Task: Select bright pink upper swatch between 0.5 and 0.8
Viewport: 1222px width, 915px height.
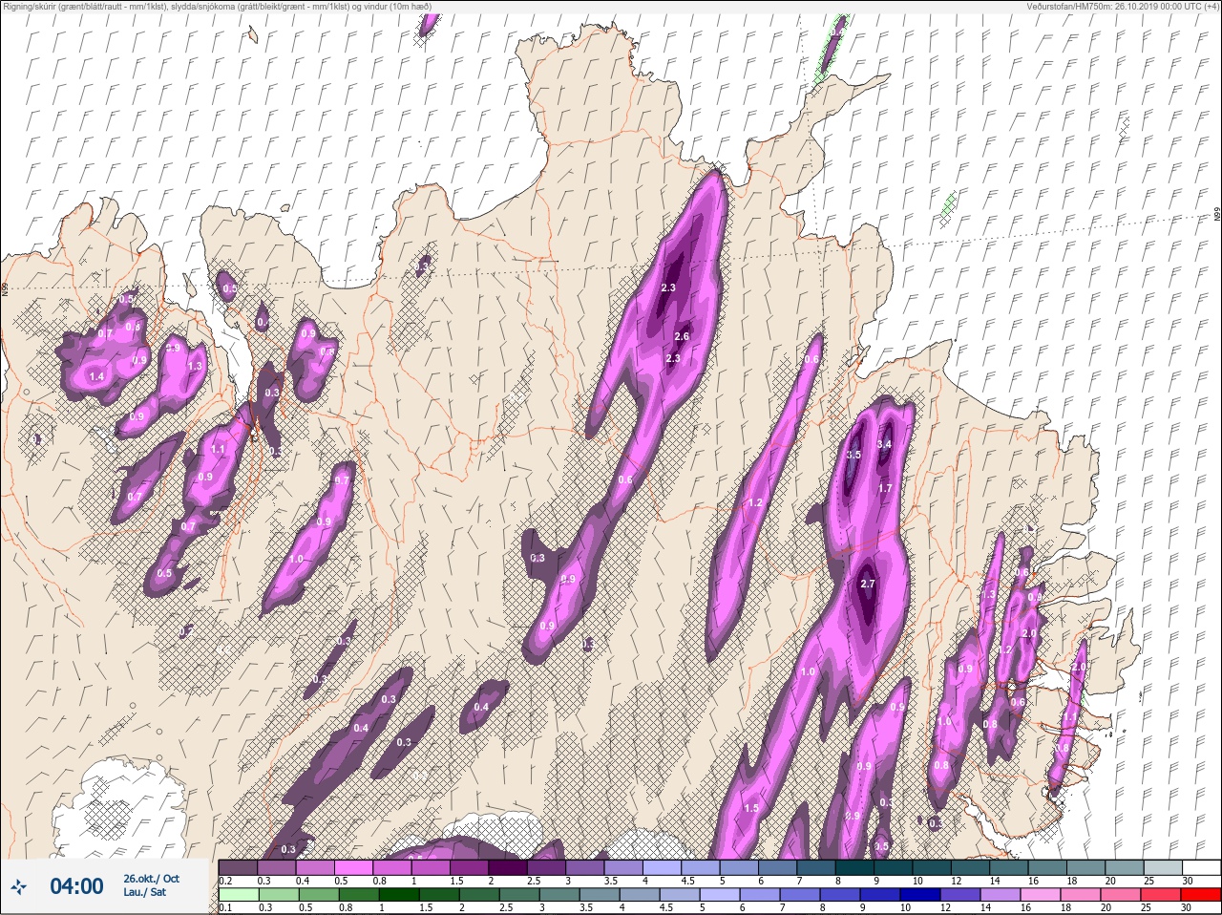Action: point(354,867)
